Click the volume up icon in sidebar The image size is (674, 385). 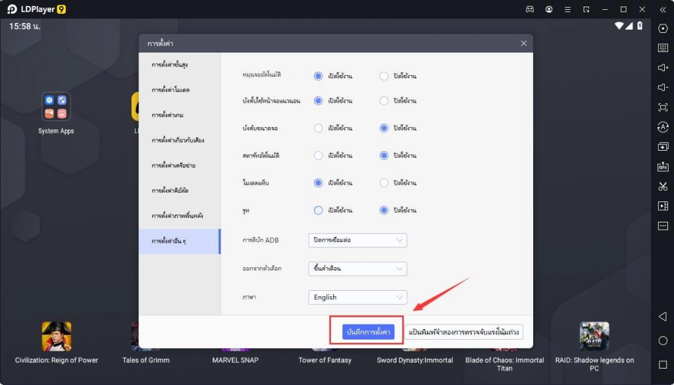point(663,68)
